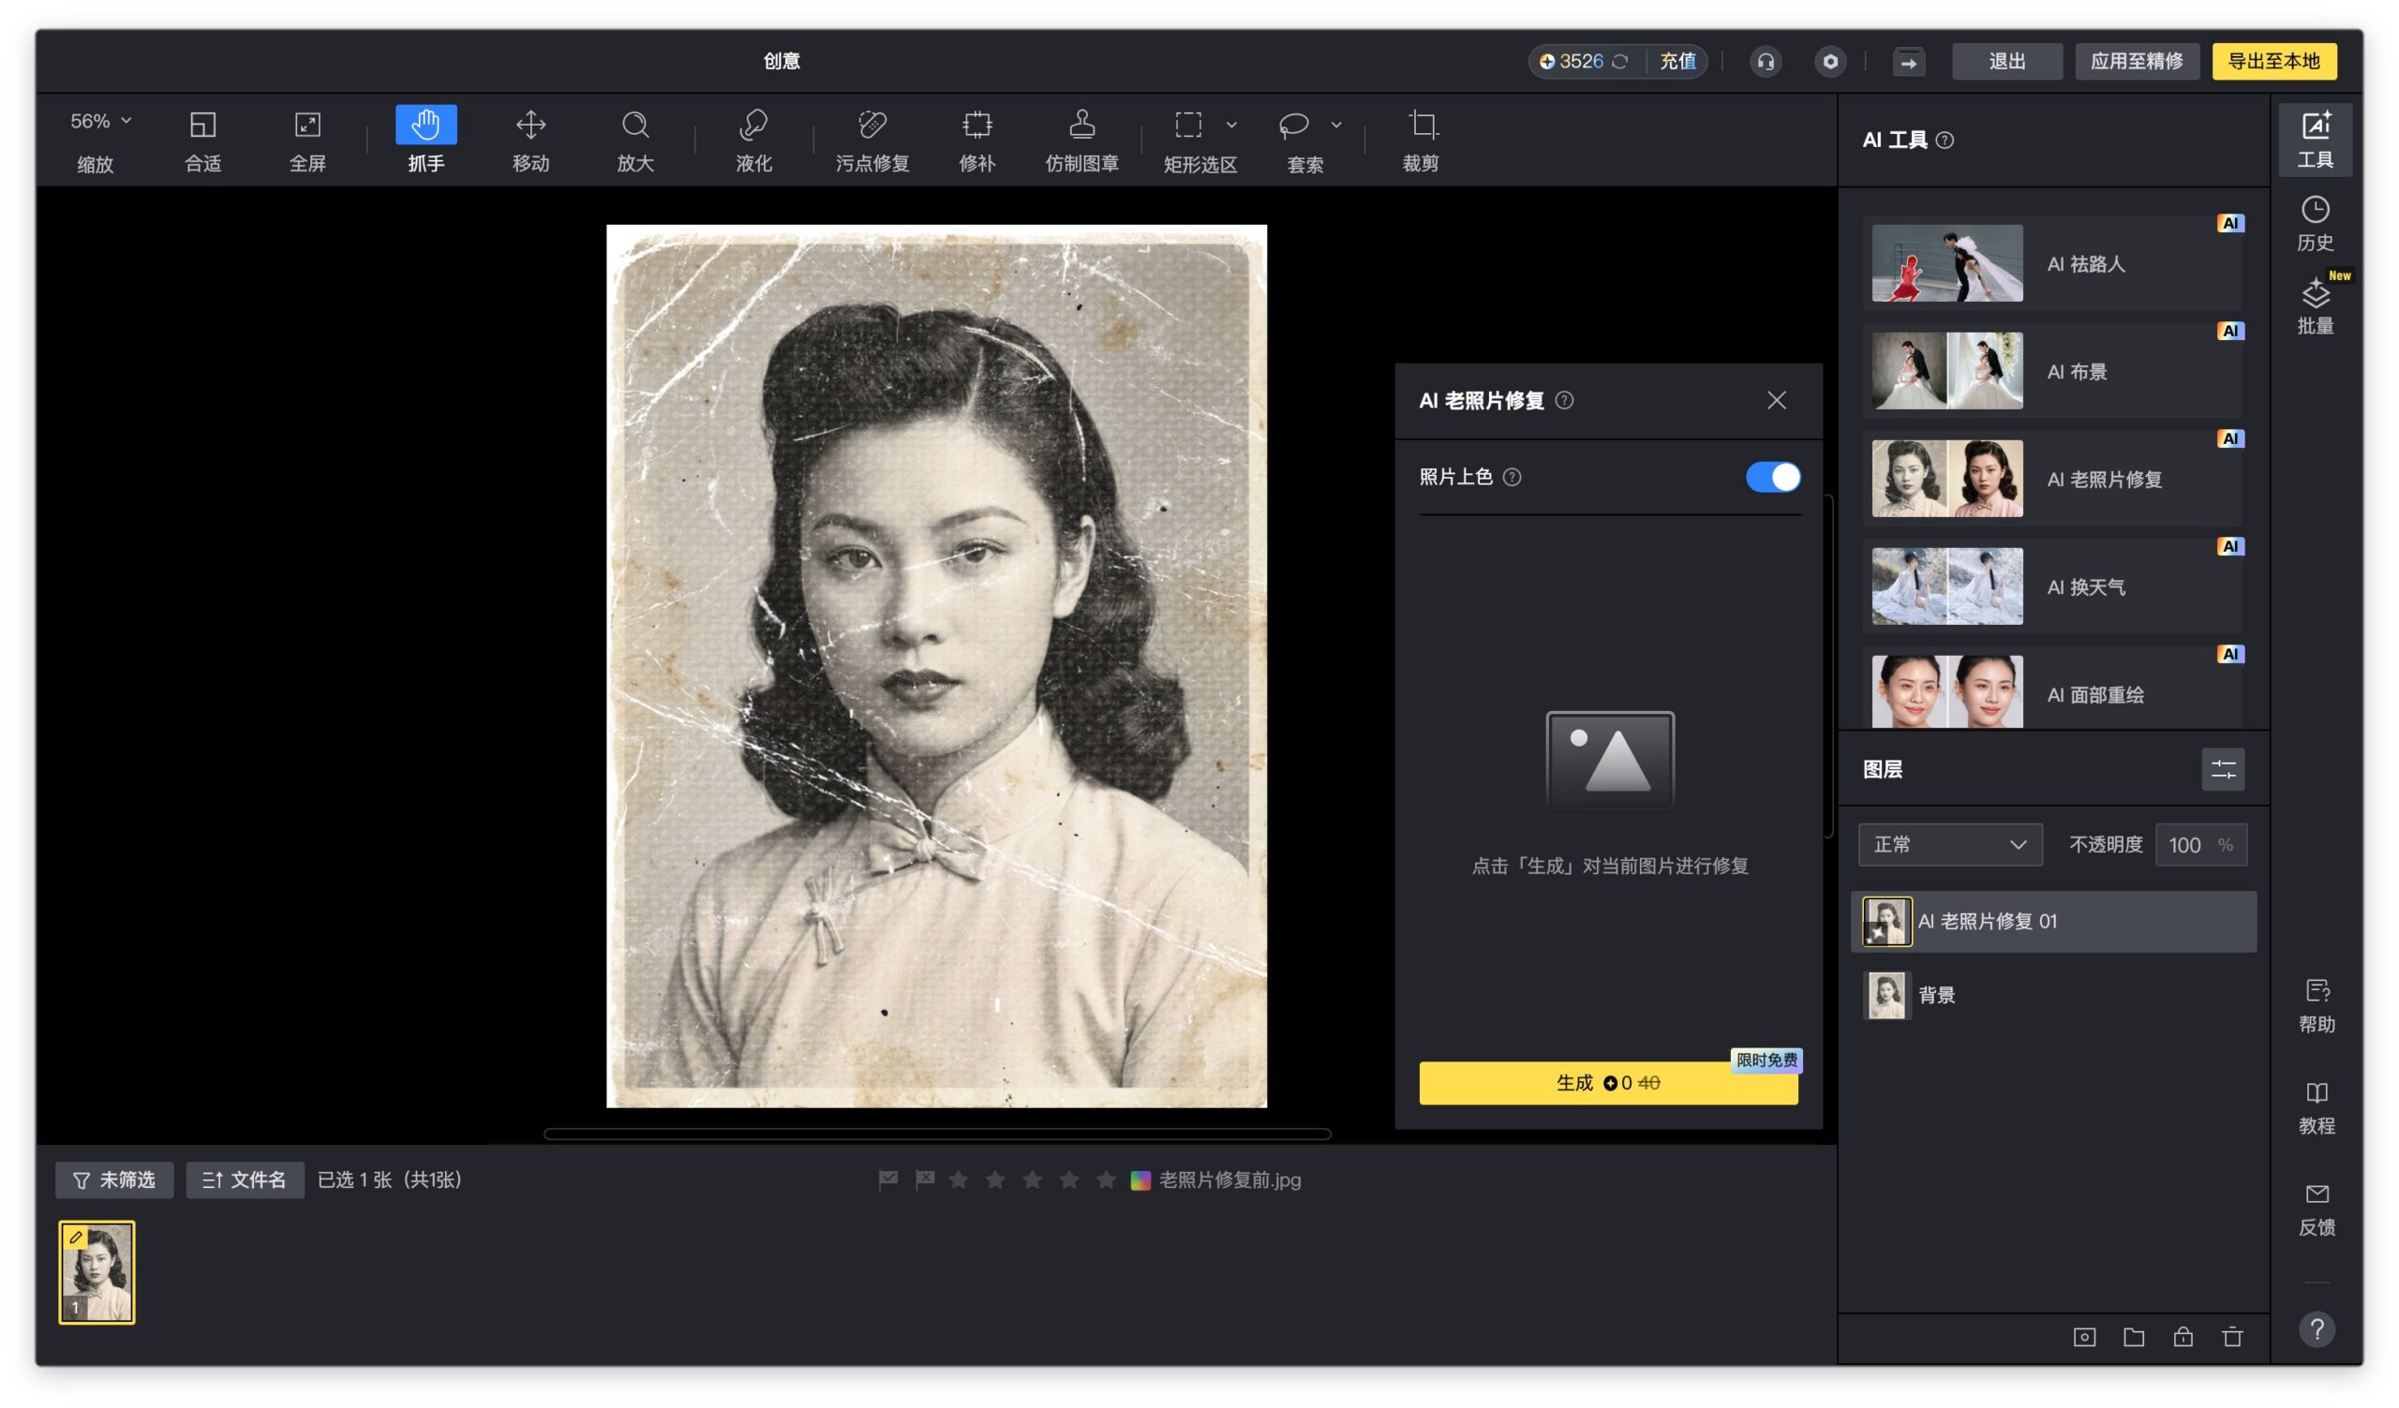Click the 生成 generate button

coord(1607,1083)
